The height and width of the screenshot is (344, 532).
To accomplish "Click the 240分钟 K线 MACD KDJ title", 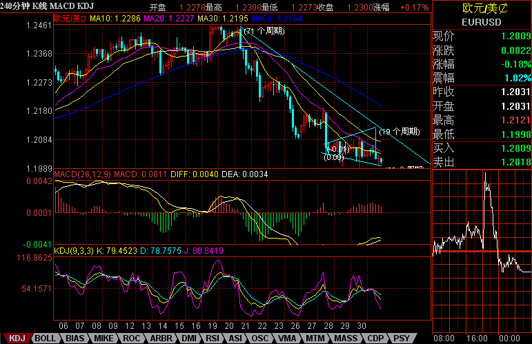I will [47, 6].
